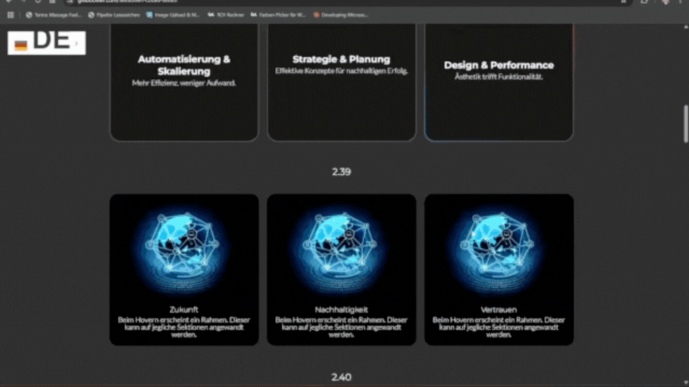Click 'Mehr Effizienz, weniger Aufwand.' text
689x387 pixels.
point(184,83)
